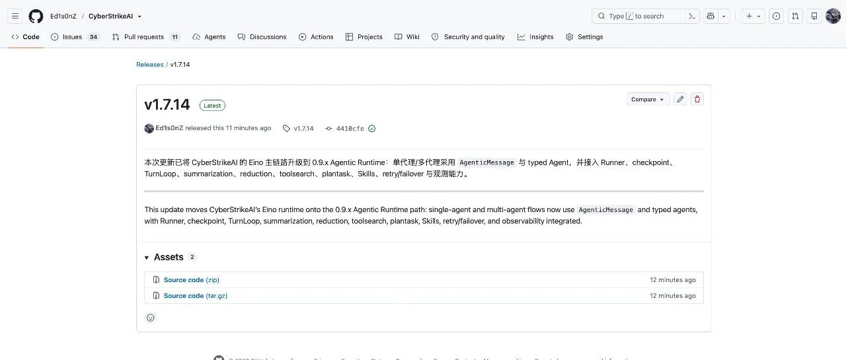Viewport: 846px width, 360px height.
Task: Click the Assets count badge 2
Action: click(x=192, y=257)
